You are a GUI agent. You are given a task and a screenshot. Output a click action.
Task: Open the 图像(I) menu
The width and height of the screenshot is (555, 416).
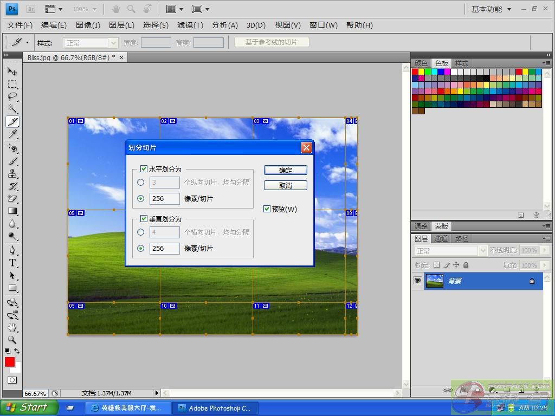coord(88,25)
